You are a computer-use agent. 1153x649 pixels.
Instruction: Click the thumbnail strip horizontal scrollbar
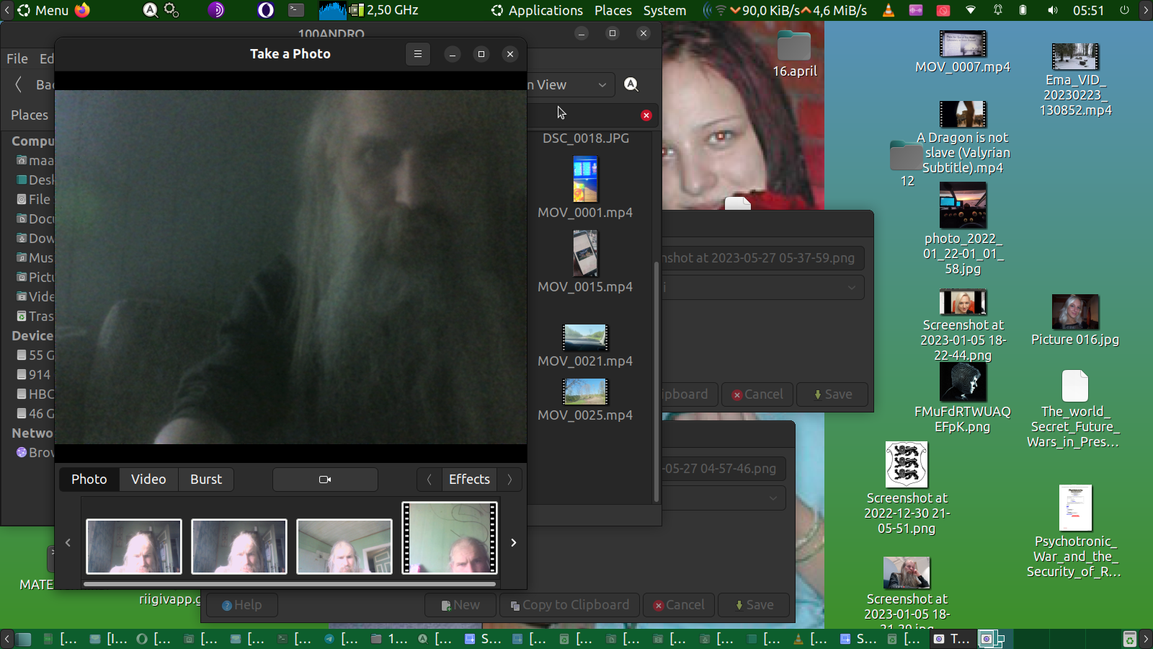[290, 584]
